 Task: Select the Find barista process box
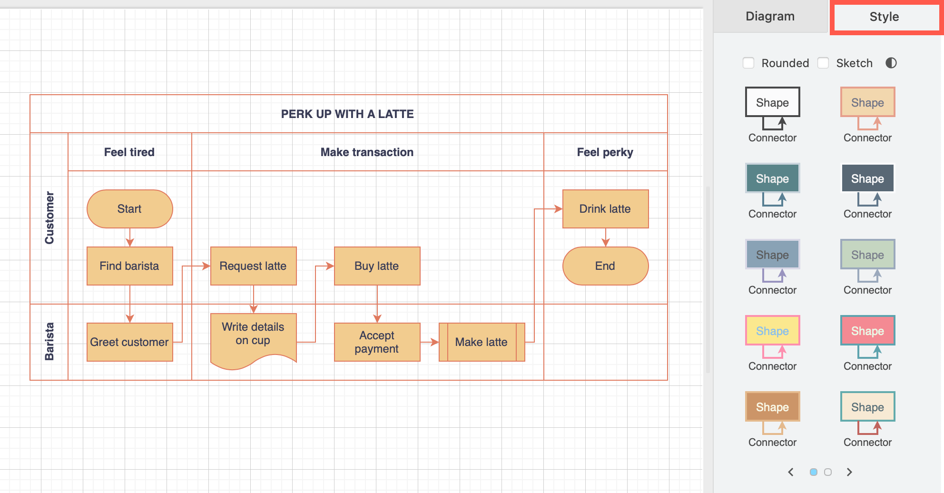tap(129, 266)
